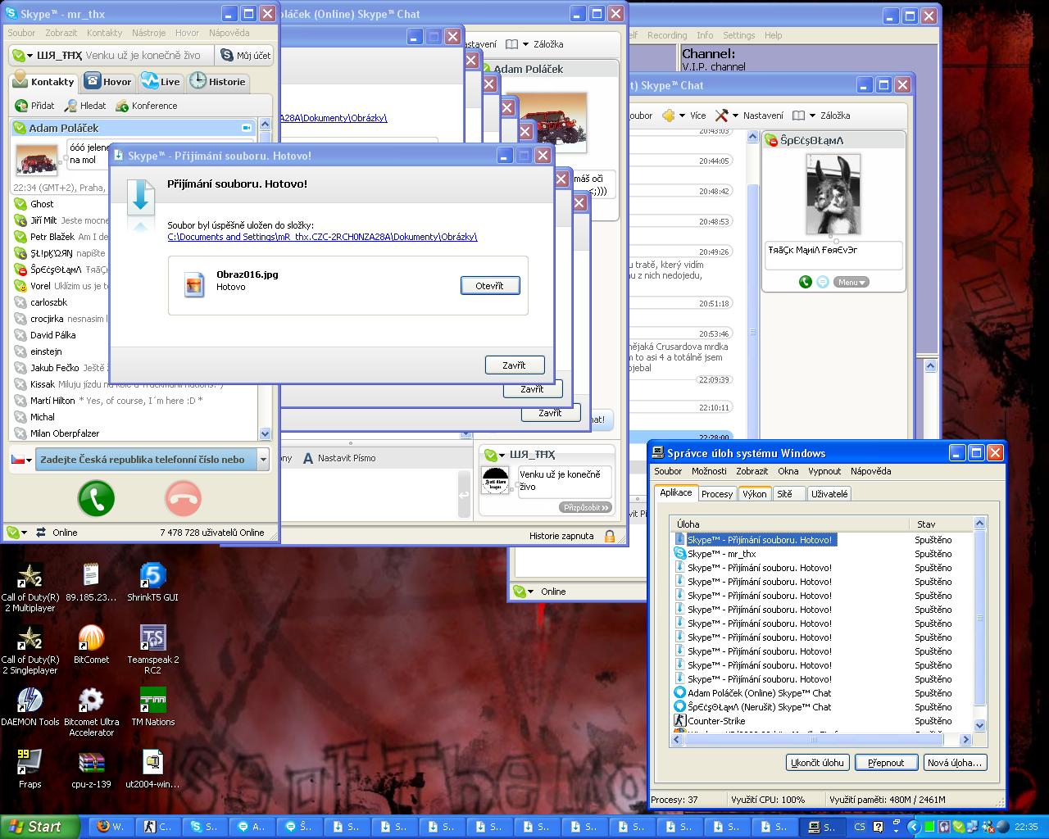Click the Otevřít button for Obraz016.jpg
This screenshot has width=1049, height=839.
(489, 285)
